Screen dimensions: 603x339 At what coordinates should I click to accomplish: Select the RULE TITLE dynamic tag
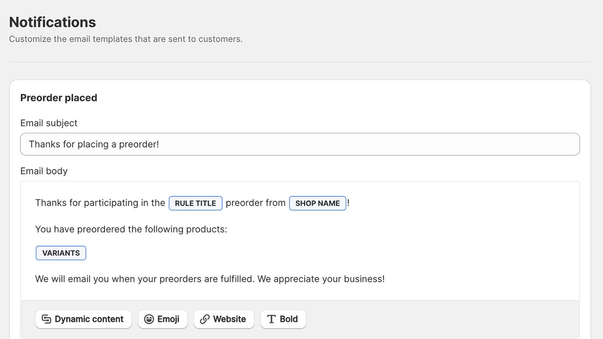tap(196, 203)
